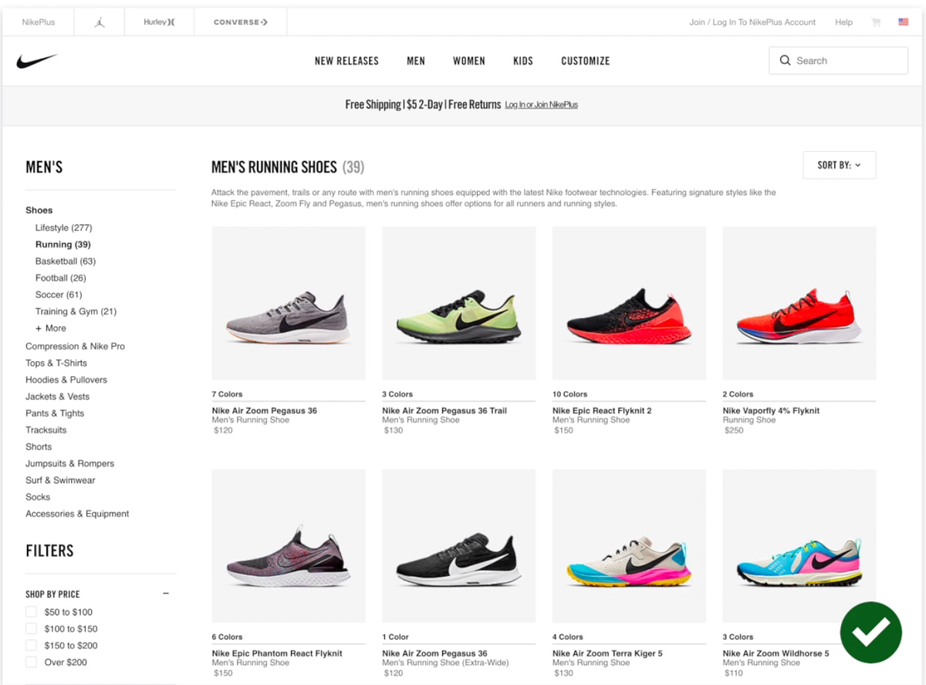Expand More shoe categories

point(50,328)
